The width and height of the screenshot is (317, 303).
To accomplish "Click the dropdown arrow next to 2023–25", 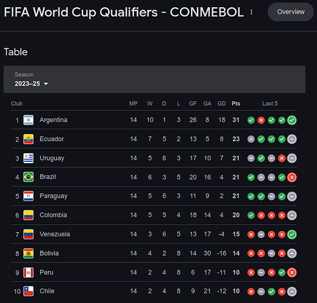I will (x=46, y=84).
